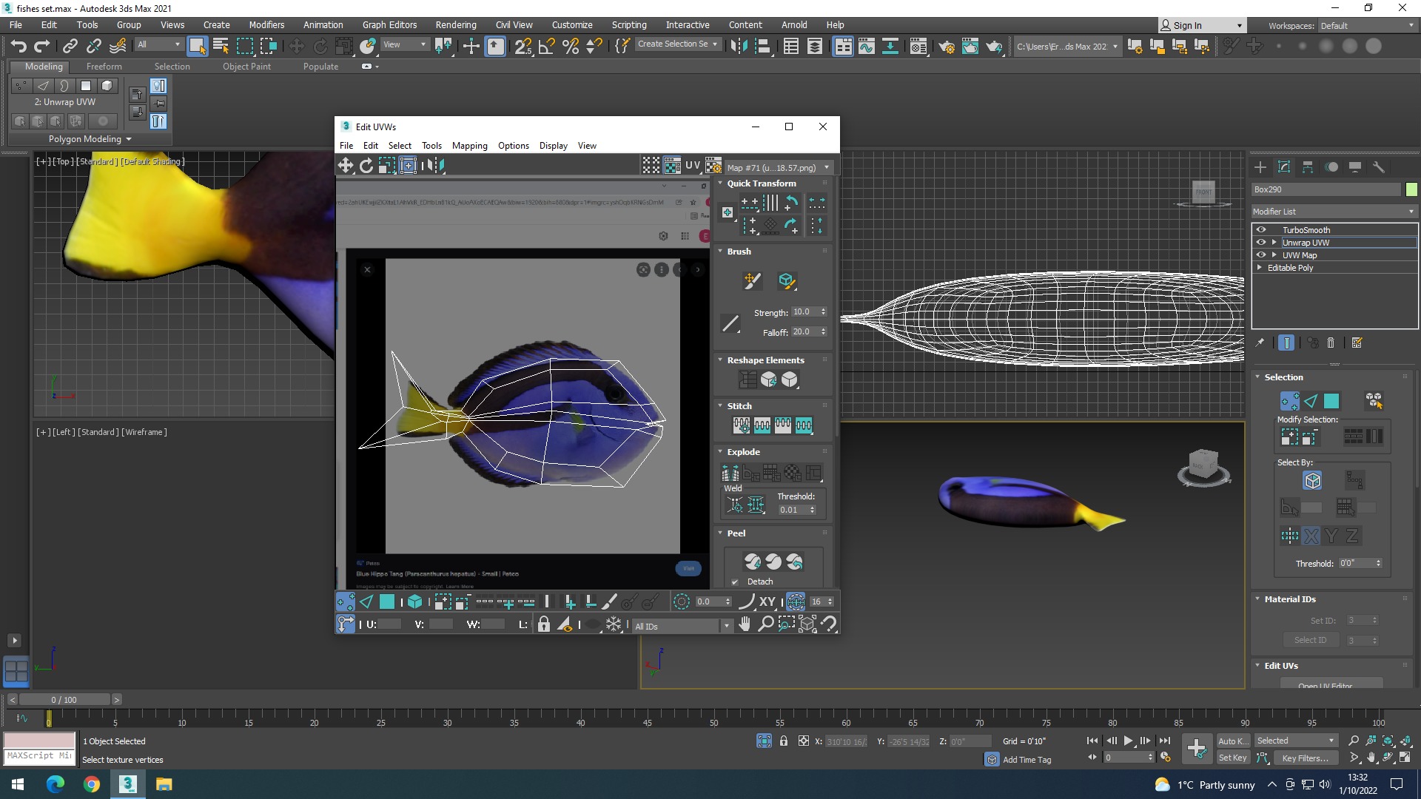1421x799 pixels.
Task: Toggle Angle Snap in main toolbar
Action: (547, 46)
